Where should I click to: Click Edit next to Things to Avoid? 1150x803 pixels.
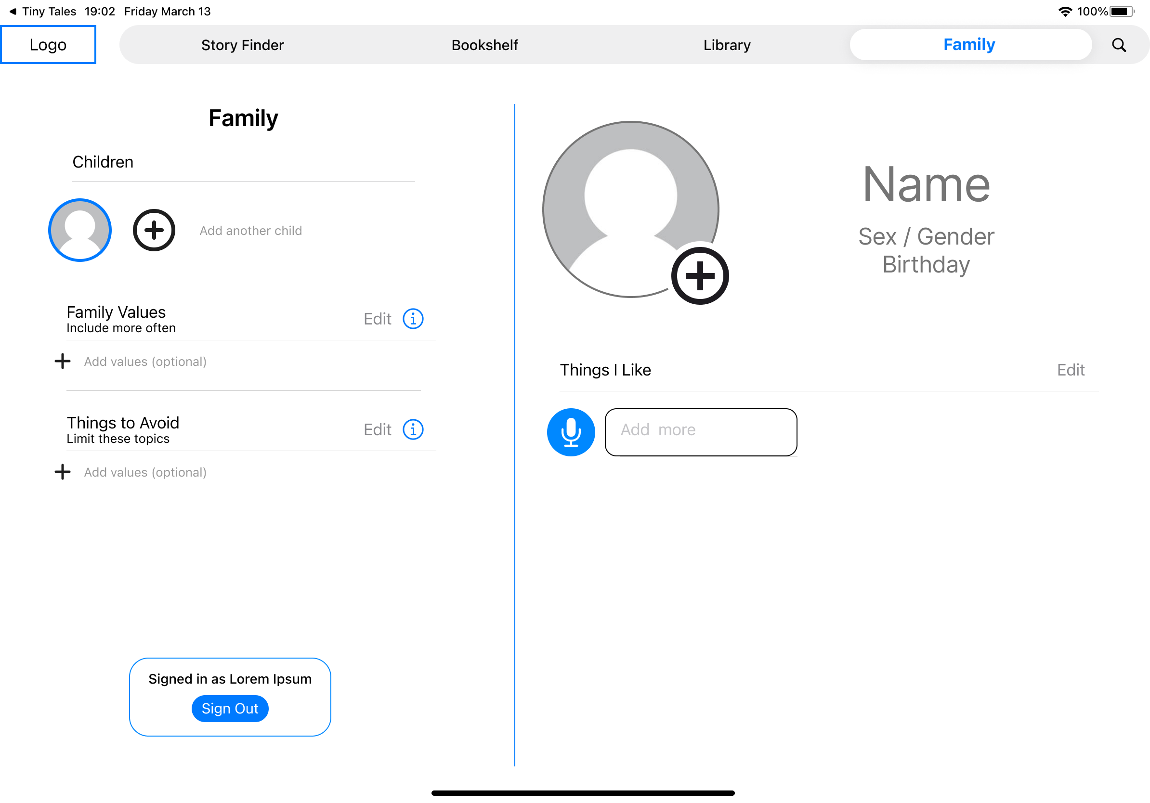[377, 429]
